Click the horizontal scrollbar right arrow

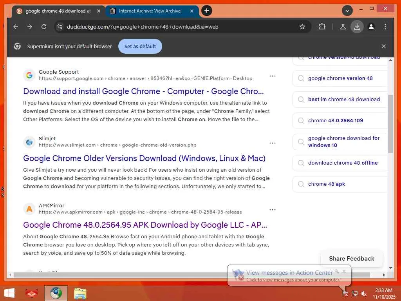coord(384,275)
